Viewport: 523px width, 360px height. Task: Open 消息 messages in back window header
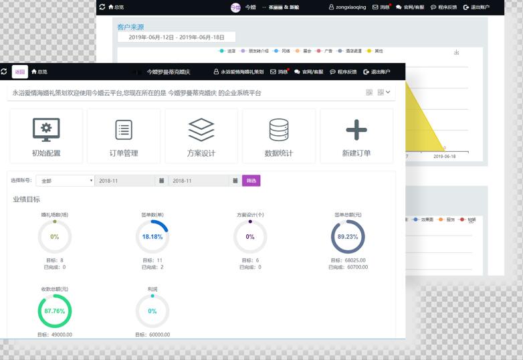click(x=381, y=7)
